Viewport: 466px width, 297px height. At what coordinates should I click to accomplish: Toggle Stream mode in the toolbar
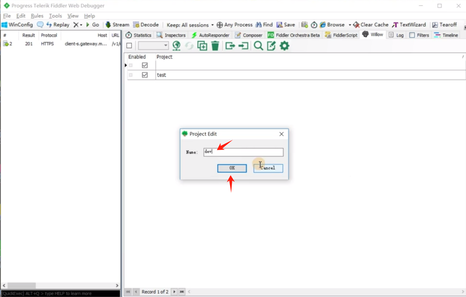(117, 25)
